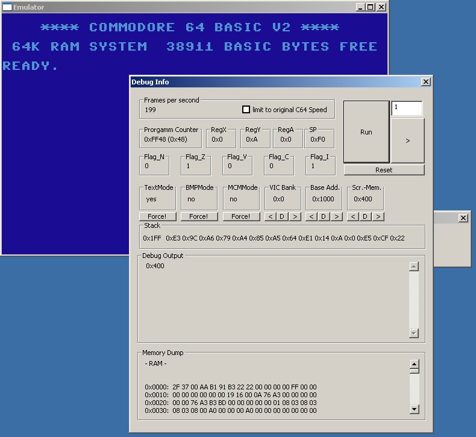Viewport: 476px width, 437px height.
Task: Click the 0x1FF stack address
Action: (x=152, y=238)
